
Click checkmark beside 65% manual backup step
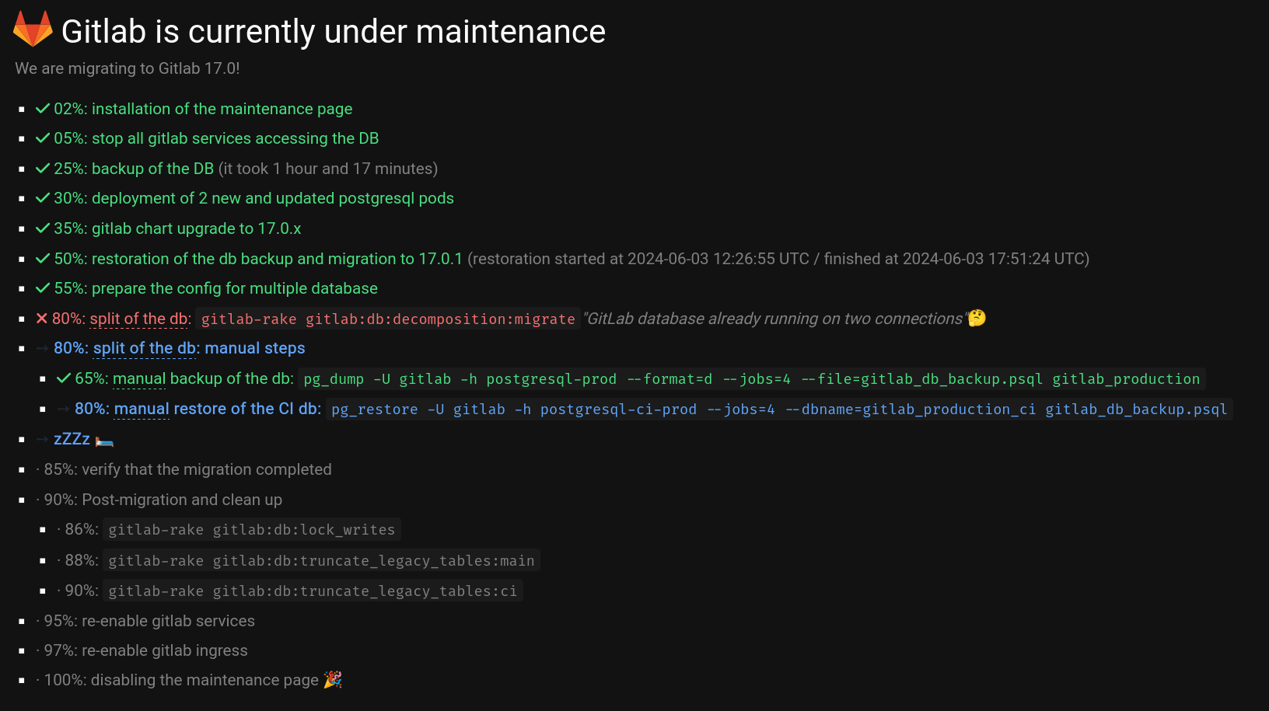coord(64,378)
